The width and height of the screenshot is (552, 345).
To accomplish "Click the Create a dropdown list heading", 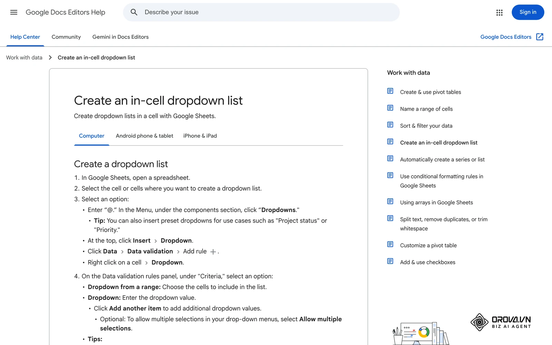I will point(121,164).
